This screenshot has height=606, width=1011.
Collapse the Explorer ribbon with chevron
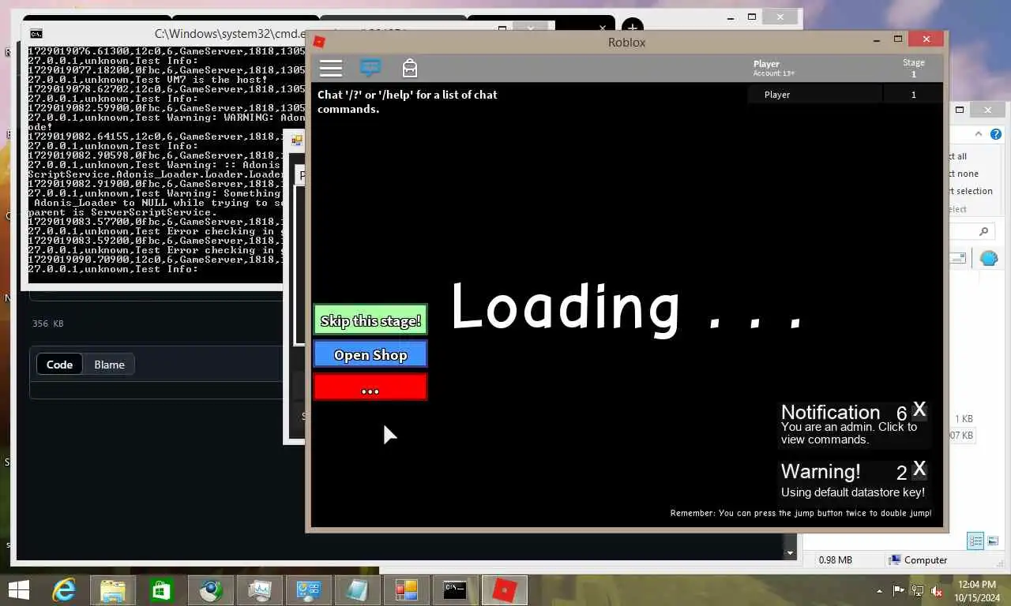[x=979, y=134]
